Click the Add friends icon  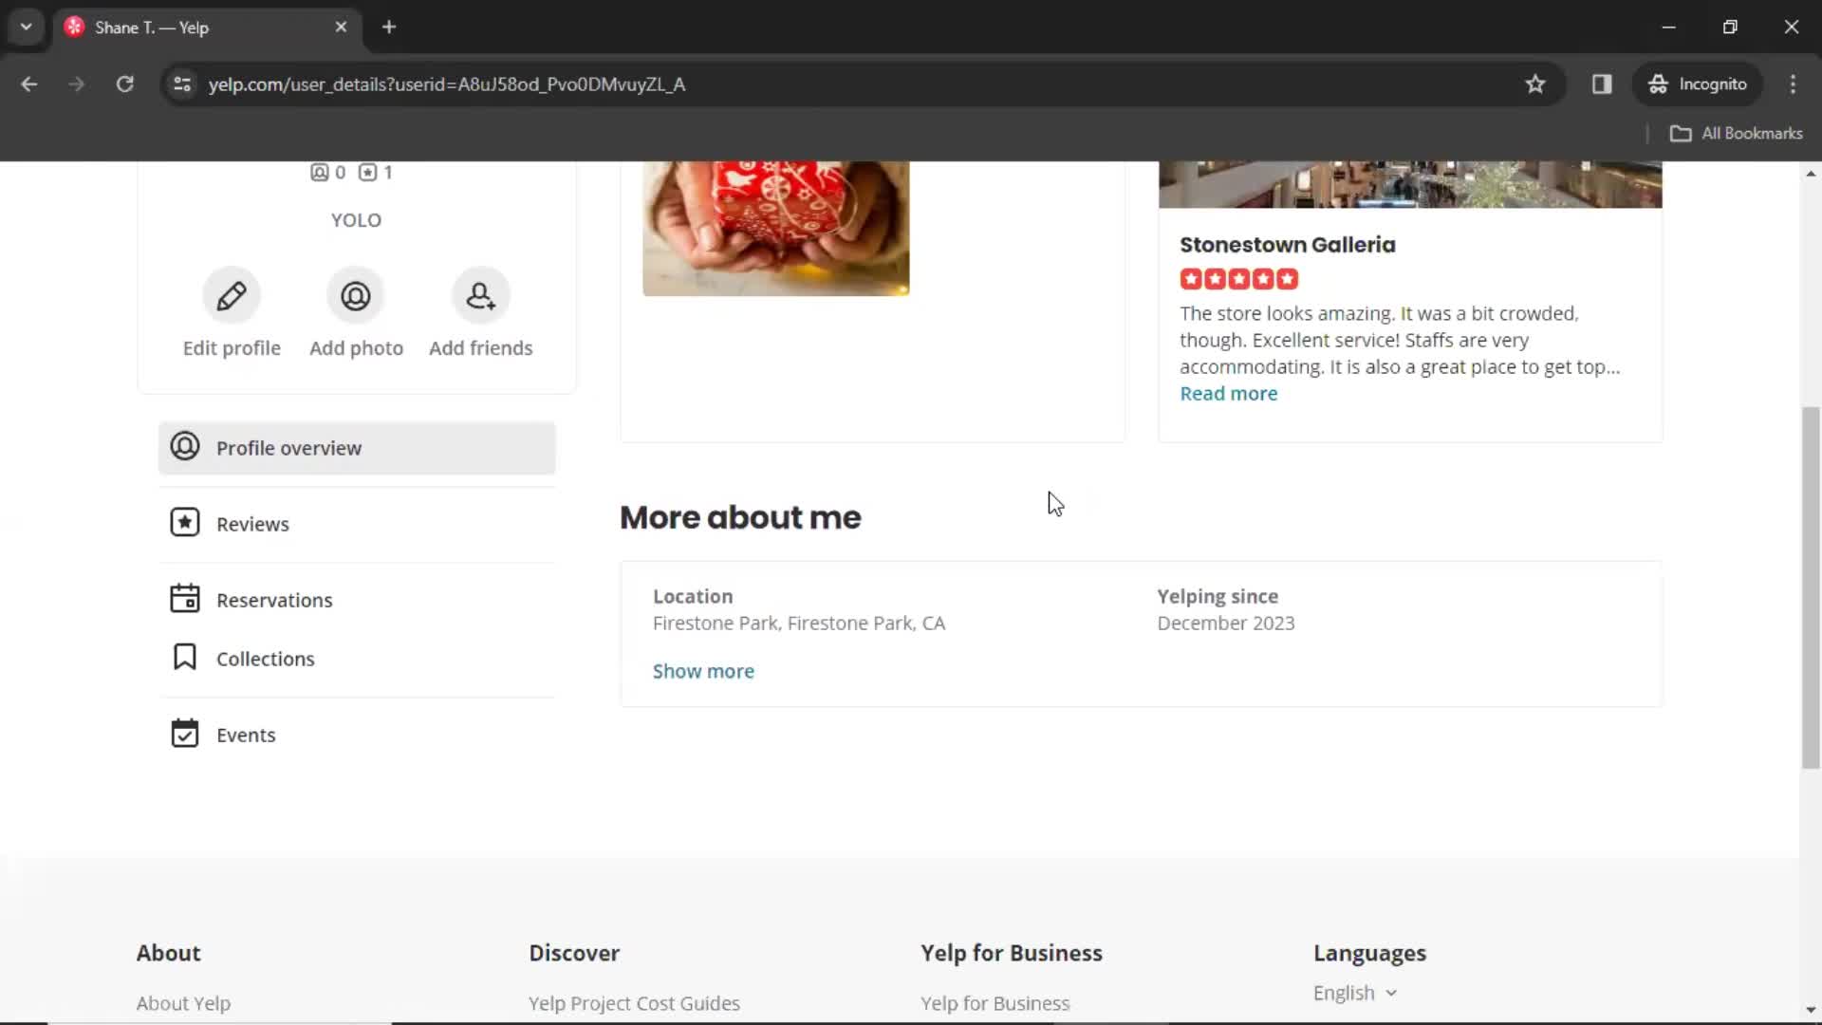click(480, 294)
